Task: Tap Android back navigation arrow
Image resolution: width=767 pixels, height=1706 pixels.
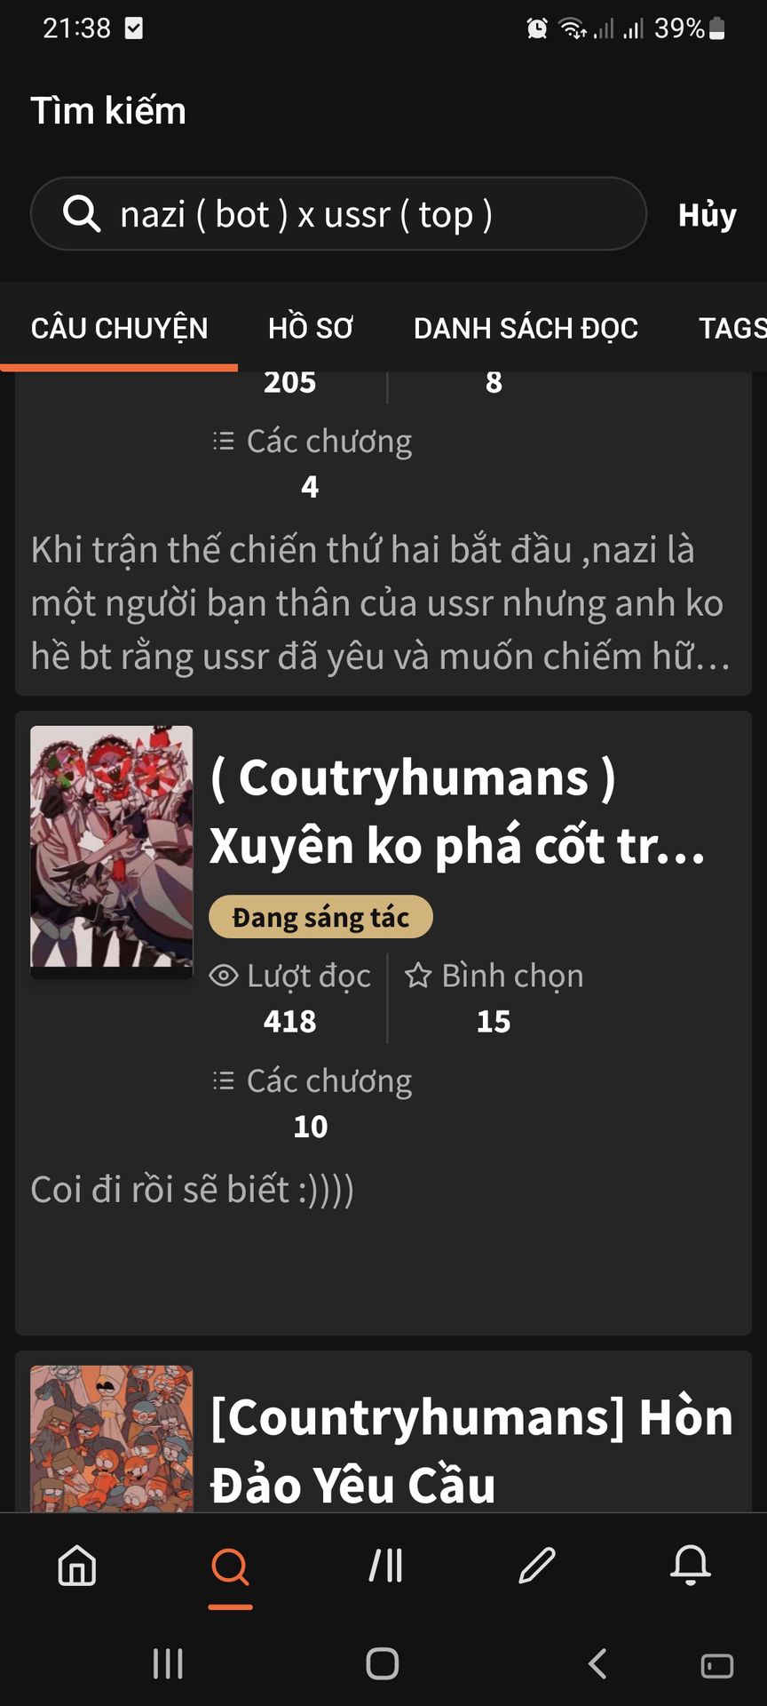Action: [x=597, y=1663]
